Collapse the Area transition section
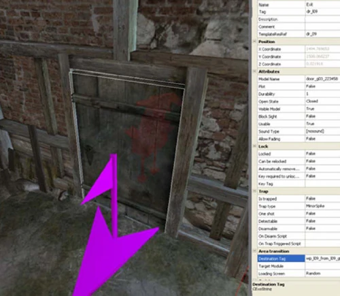 click(x=254, y=251)
